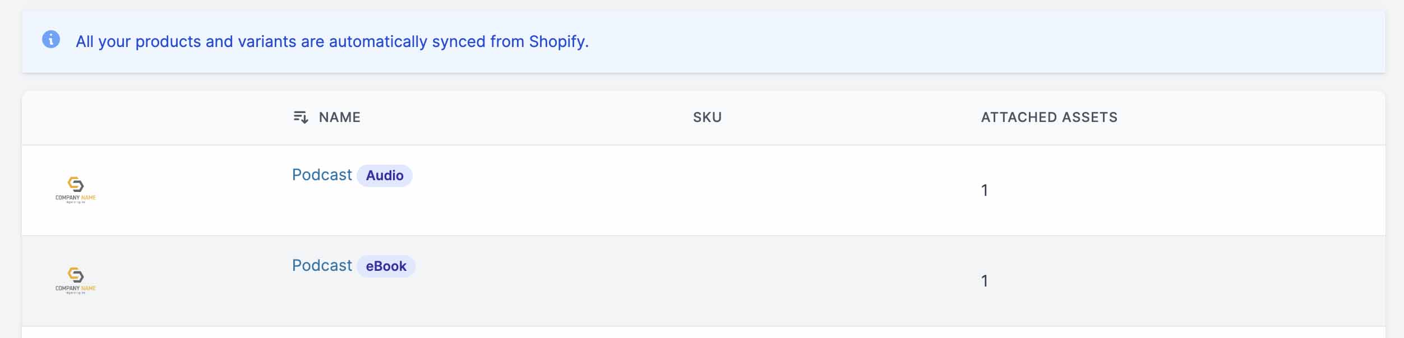Click the SKU column header
This screenshot has width=1404, height=338.
707,117
